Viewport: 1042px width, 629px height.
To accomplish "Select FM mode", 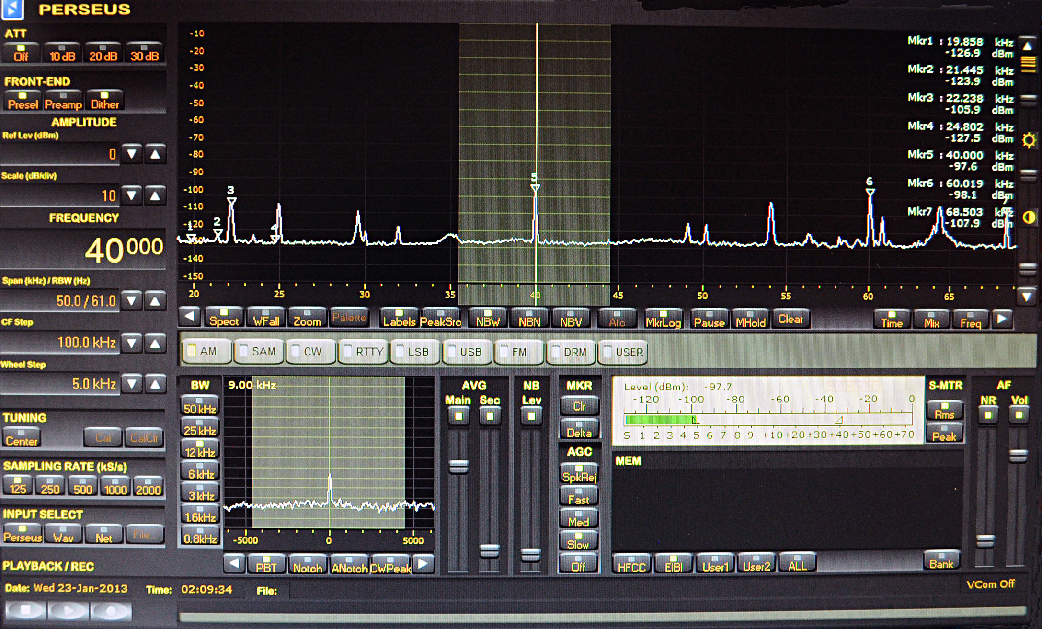I will (519, 352).
